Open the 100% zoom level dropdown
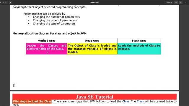The image size is (189, 106). pos(169,2)
